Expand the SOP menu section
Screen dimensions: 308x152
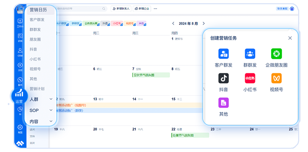41,110
